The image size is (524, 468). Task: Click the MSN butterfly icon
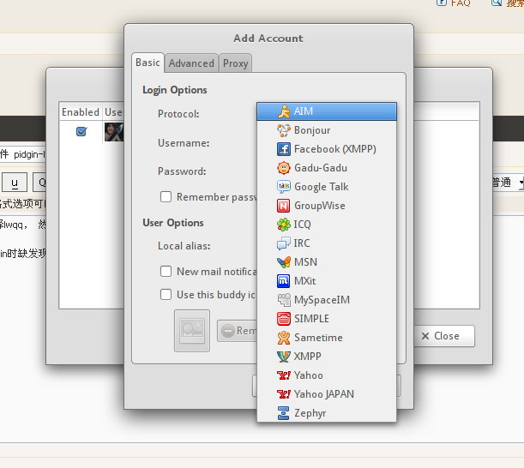point(284,262)
